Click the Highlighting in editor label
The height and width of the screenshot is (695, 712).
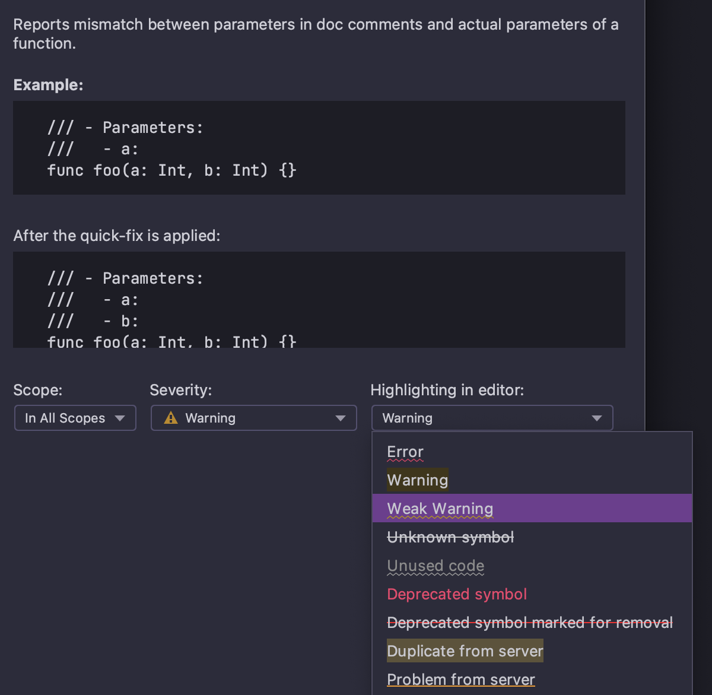[447, 390]
